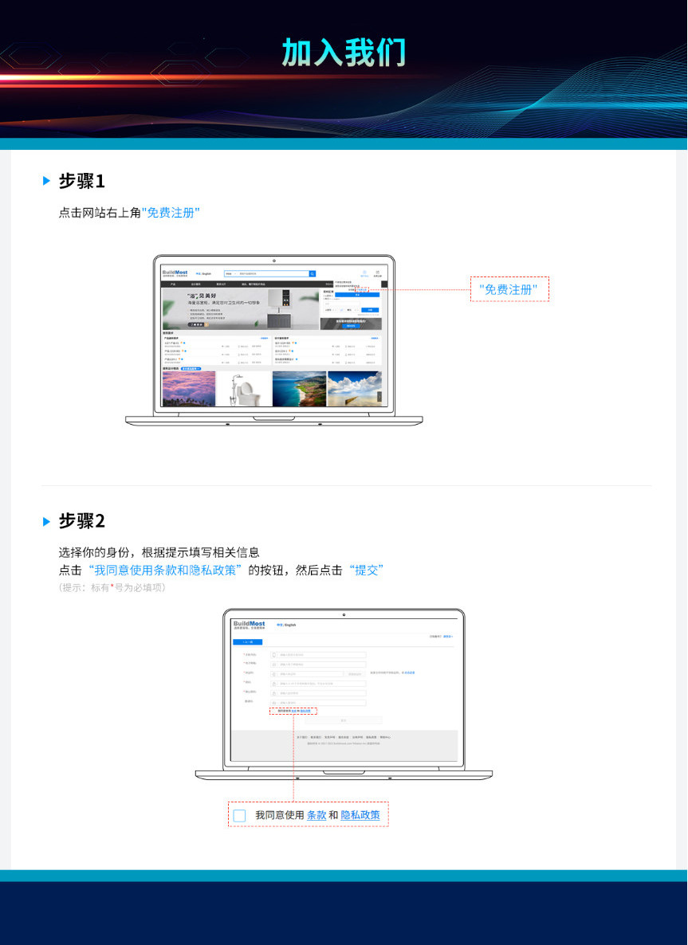Open the coastline aerial thumbnail
This screenshot has width=688, height=945.
(x=299, y=389)
